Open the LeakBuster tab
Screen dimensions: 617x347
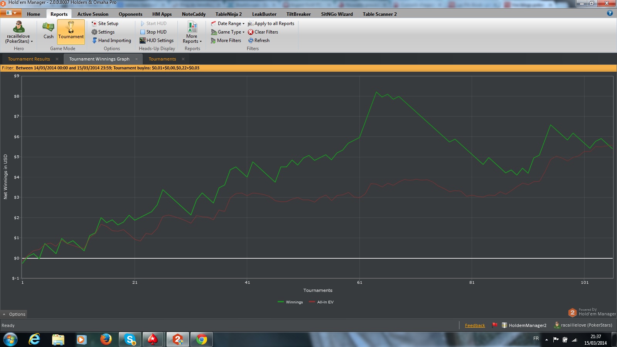coord(264,14)
